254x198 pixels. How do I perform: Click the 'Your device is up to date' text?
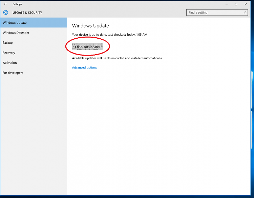tap(109, 35)
